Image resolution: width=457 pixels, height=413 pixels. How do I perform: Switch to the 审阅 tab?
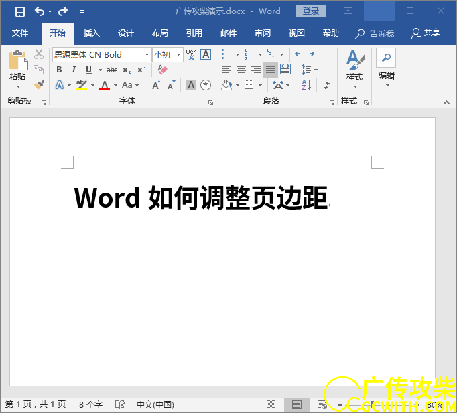click(x=263, y=33)
